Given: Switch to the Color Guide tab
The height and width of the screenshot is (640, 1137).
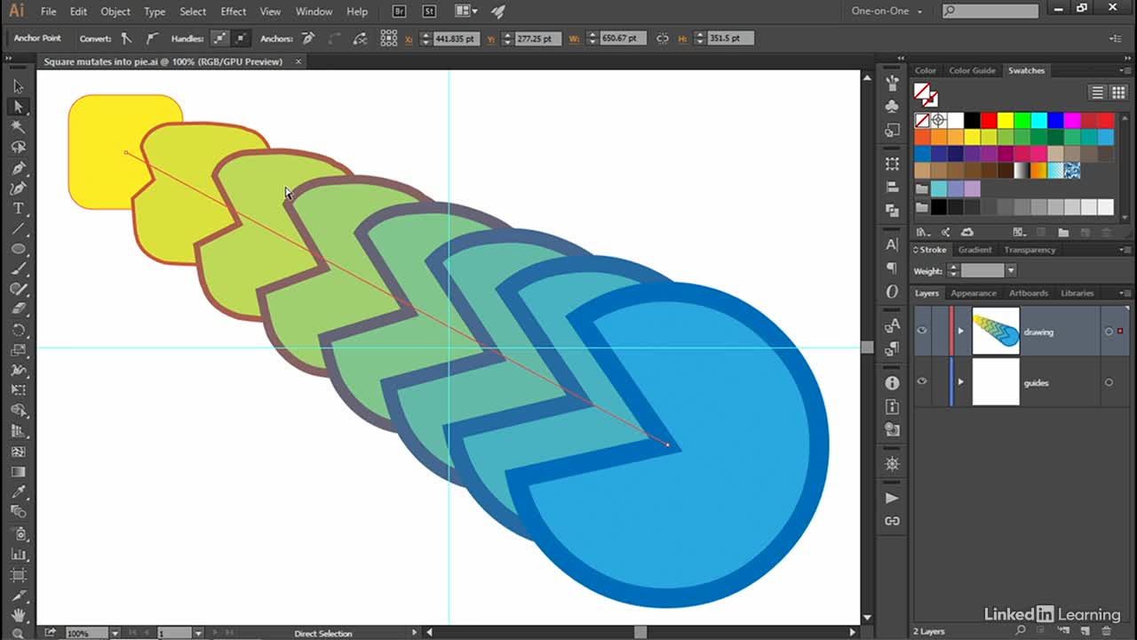Looking at the screenshot, I should 972,70.
